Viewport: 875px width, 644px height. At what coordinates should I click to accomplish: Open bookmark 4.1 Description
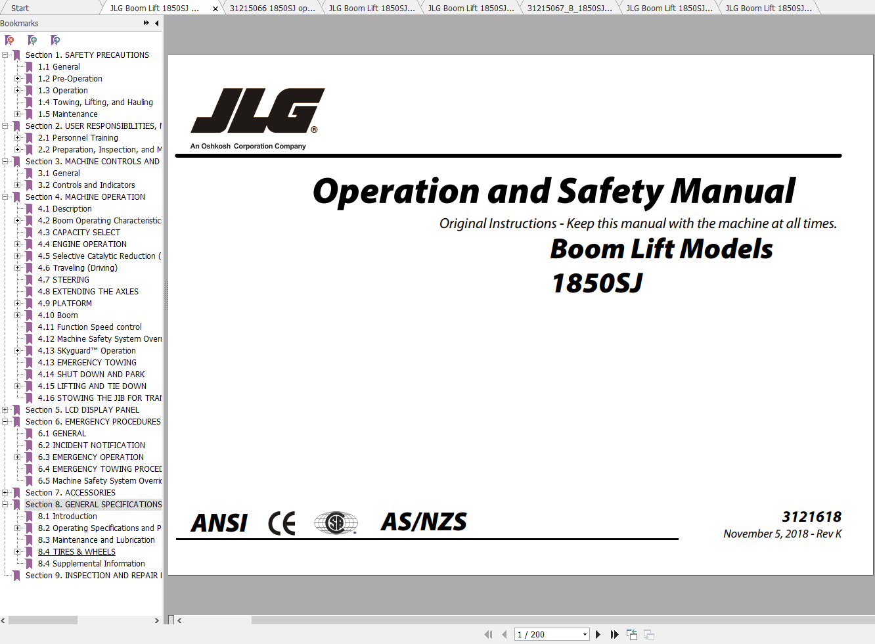click(65, 209)
